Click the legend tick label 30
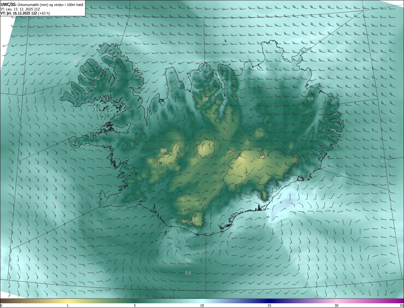 pos(336,306)
